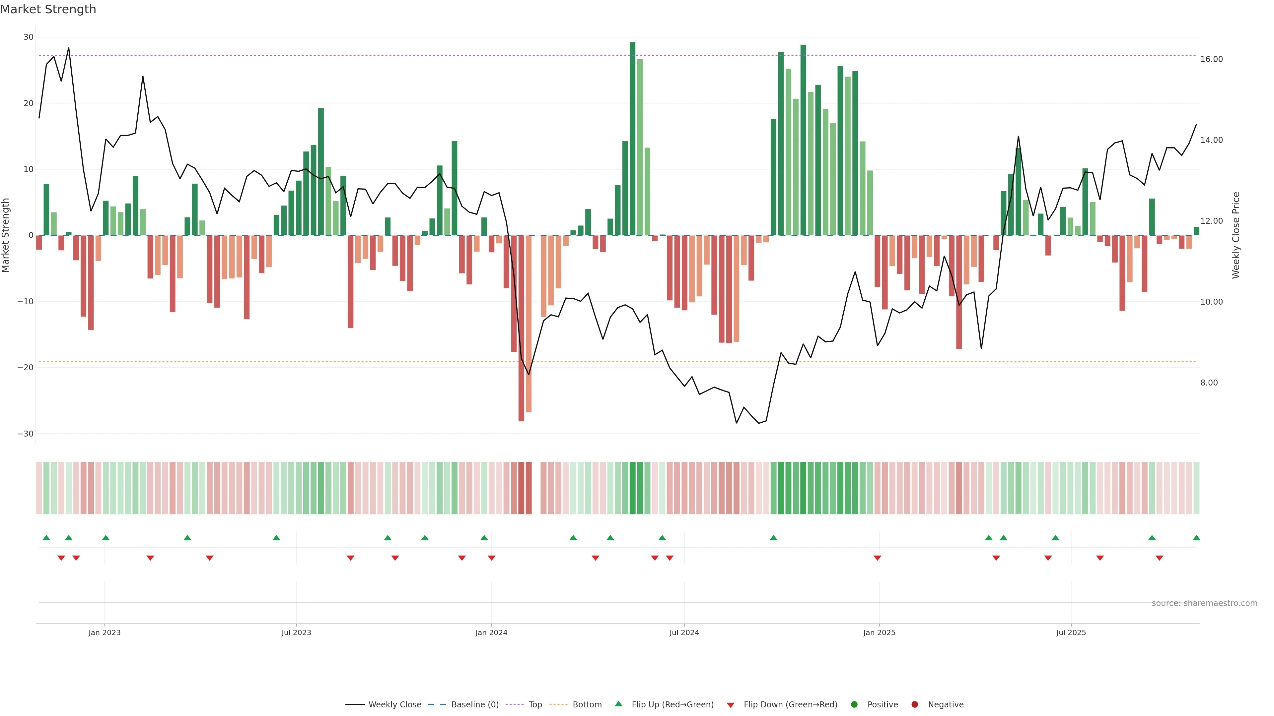Viewport: 1274px width, 716px height.
Task: Toggle the Weekly Close legend label
Action: (395, 705)
